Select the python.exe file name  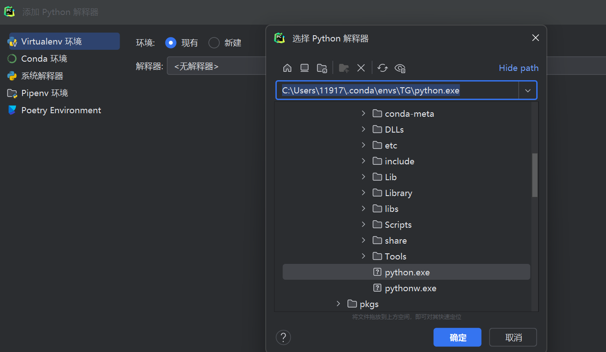coord(407,272)
